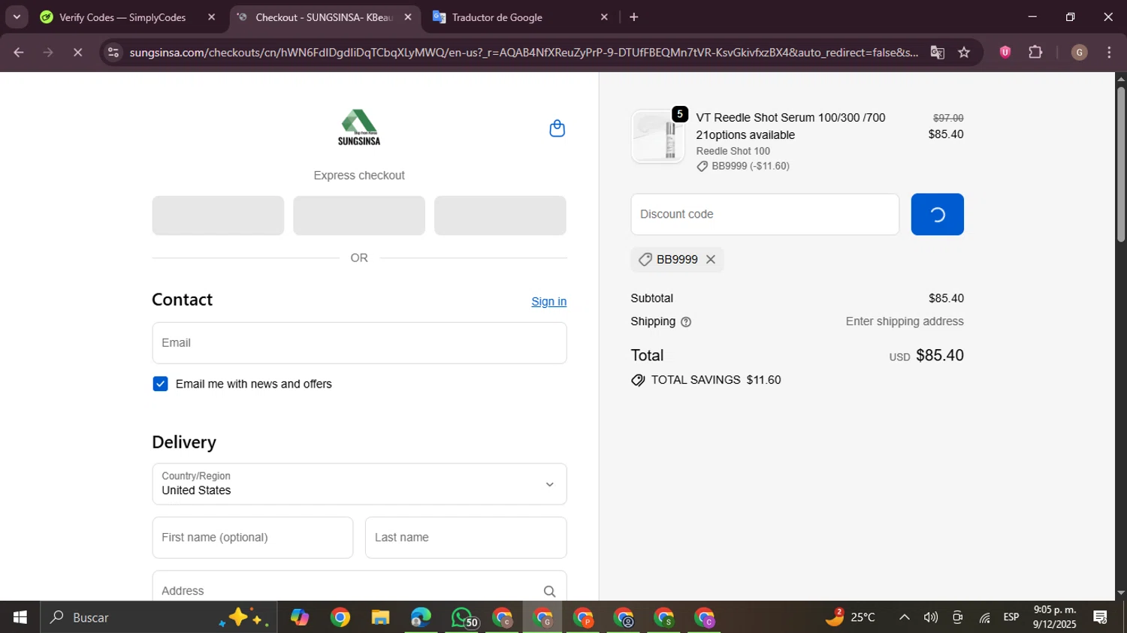Click the search icon in the Address field
This screenshot has height=633, width=1127.
[549, 591]
